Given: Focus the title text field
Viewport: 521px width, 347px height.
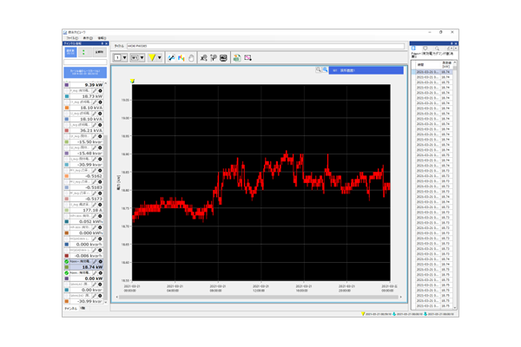Looking at the screenshot, I should [x=266, y=46].
